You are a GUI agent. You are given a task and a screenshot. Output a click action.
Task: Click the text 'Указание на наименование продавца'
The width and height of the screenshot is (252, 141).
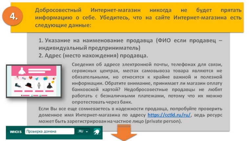pos(99,40)
